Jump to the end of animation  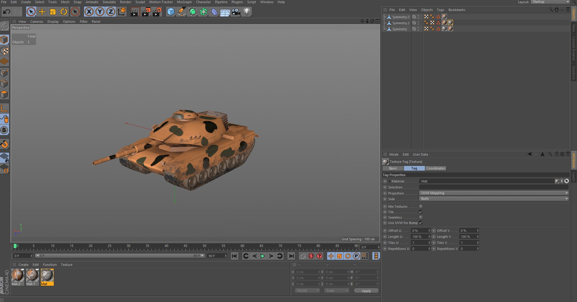(x=291, y=256)
